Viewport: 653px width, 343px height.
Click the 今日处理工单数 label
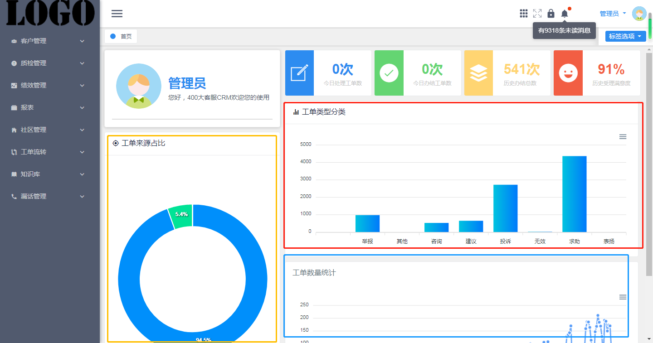click(343, 83)
